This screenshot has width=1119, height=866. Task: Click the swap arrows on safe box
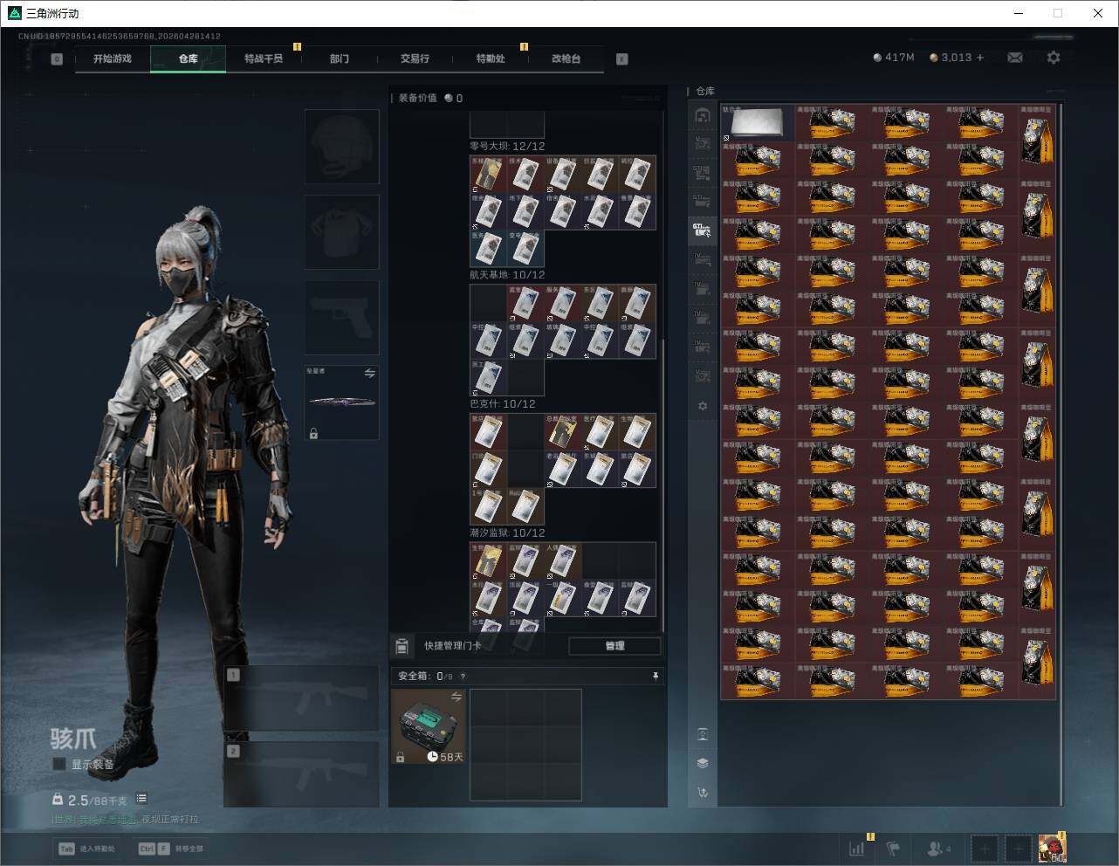click(x=456, y=697)
